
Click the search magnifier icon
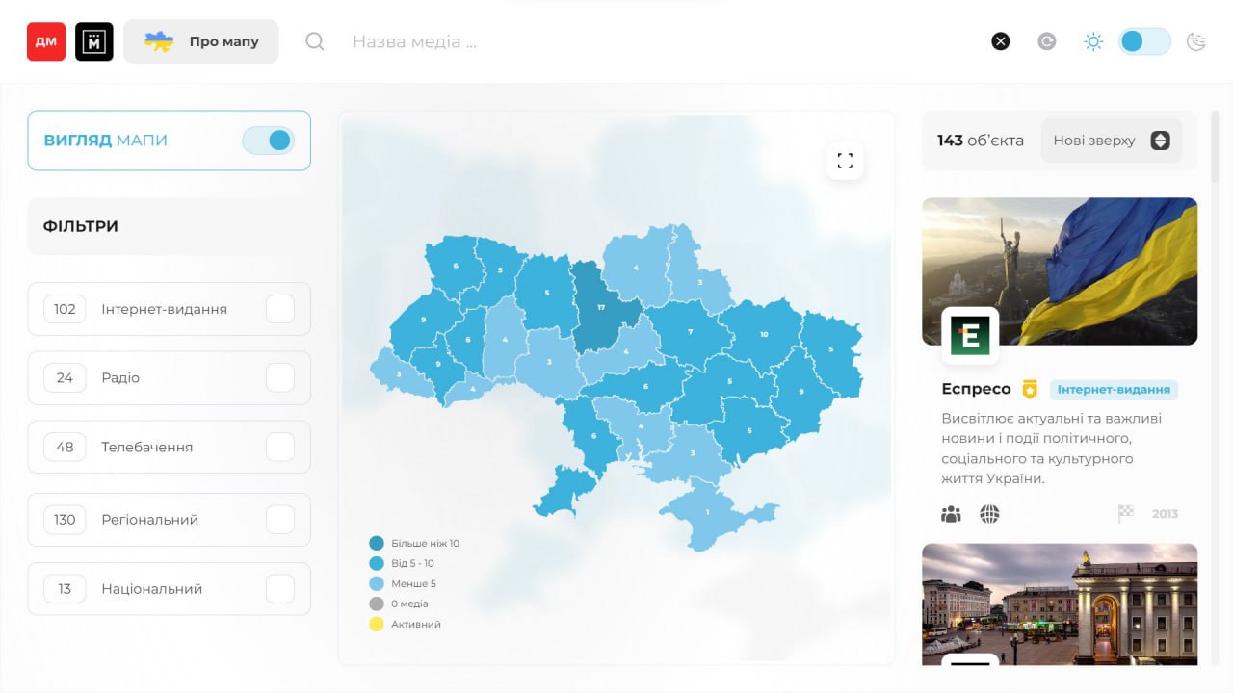point(315,41)
